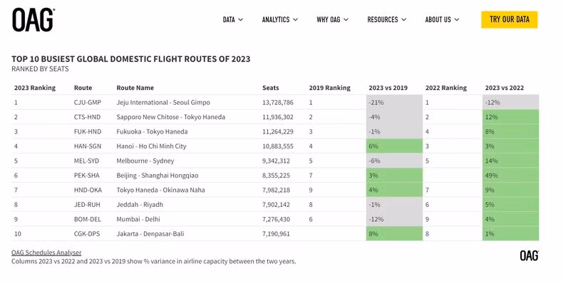This screenshot has height=284, width=563.
Task: Select the HND-OKA route code
Action: [x=88, y=190]
